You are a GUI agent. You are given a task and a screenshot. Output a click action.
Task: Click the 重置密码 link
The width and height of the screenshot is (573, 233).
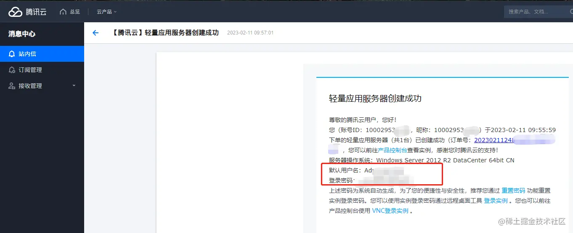[x=513, y=191]
